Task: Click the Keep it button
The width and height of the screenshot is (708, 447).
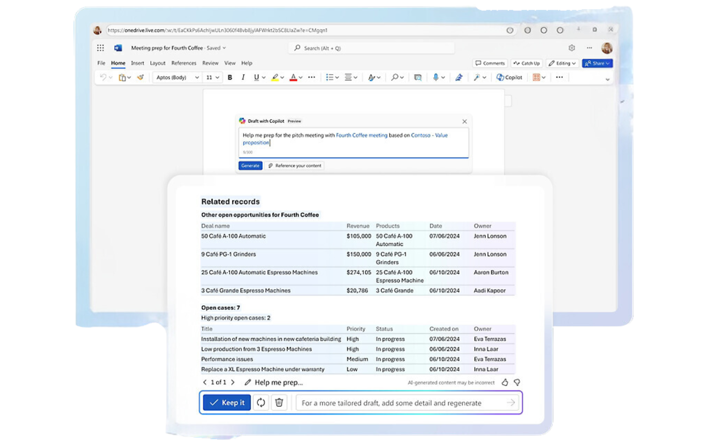Action: (227, 403)
